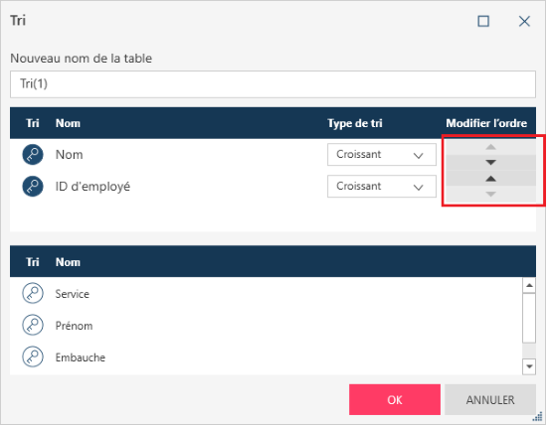Screen dimensions: 547x425
Task: Maximize the Tri dialog window
Action: point(483,21)
